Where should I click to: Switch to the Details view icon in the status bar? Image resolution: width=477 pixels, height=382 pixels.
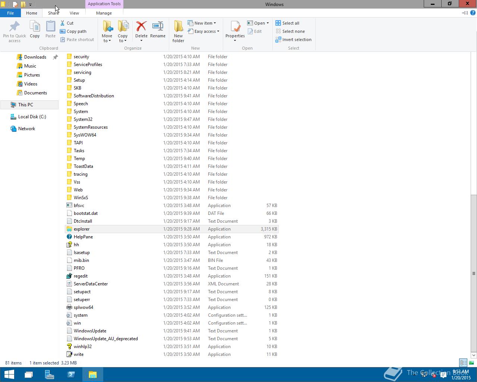click(x=463, y=363)
